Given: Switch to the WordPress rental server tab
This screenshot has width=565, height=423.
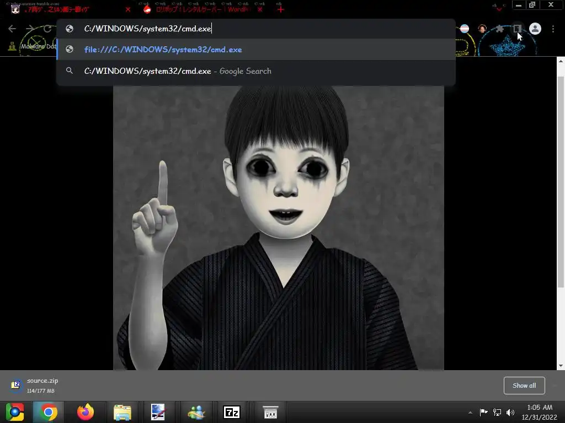Looking at the screenshot, I should click(x=202, y=9).
